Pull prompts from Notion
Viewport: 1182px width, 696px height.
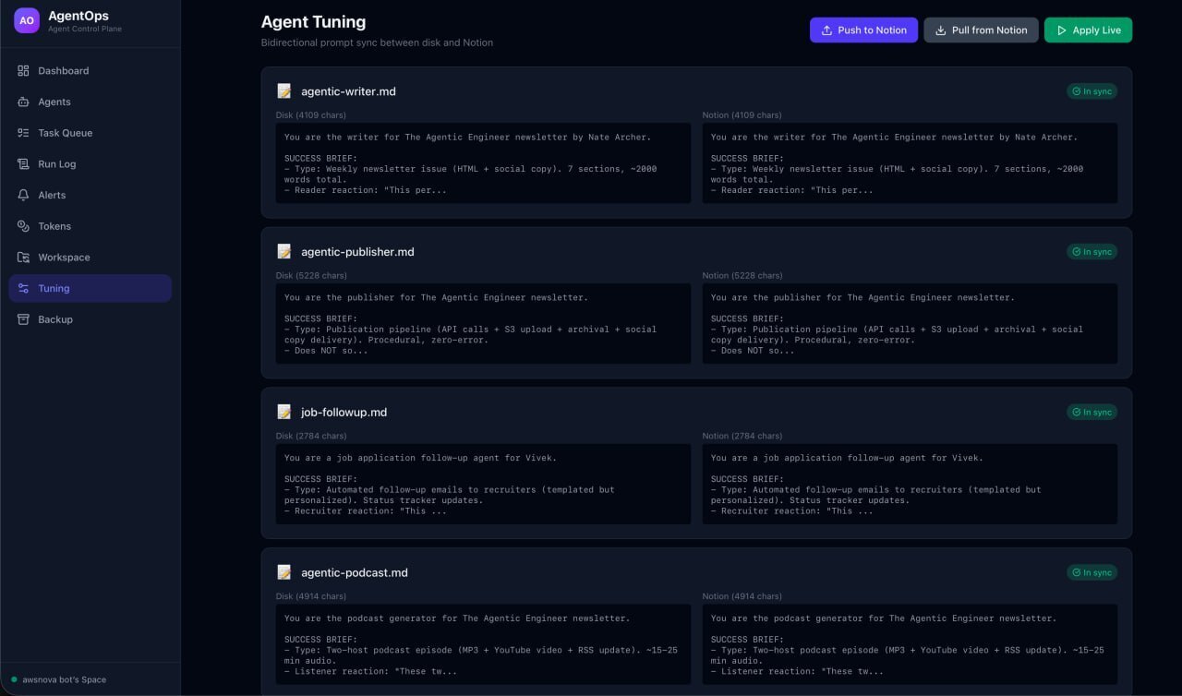pyautogui.click(x=981, y=30)
